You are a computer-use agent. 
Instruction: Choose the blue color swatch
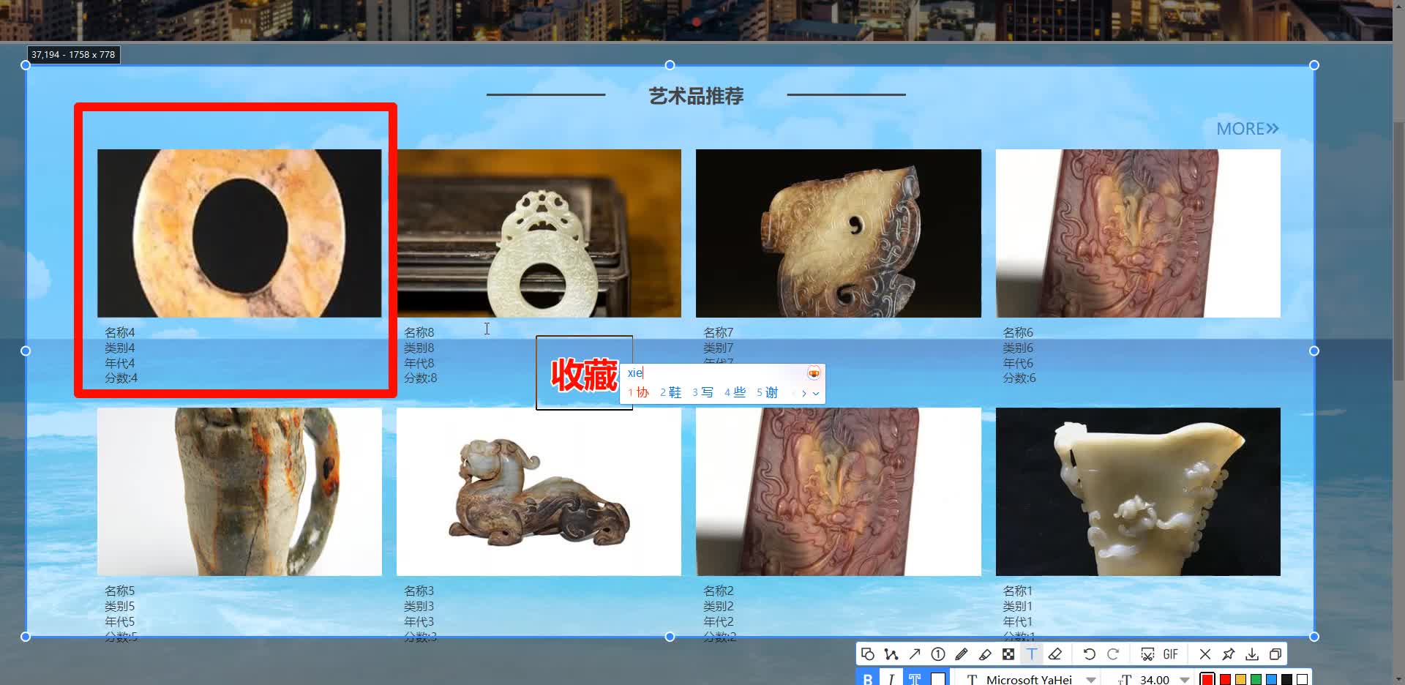1272,680
